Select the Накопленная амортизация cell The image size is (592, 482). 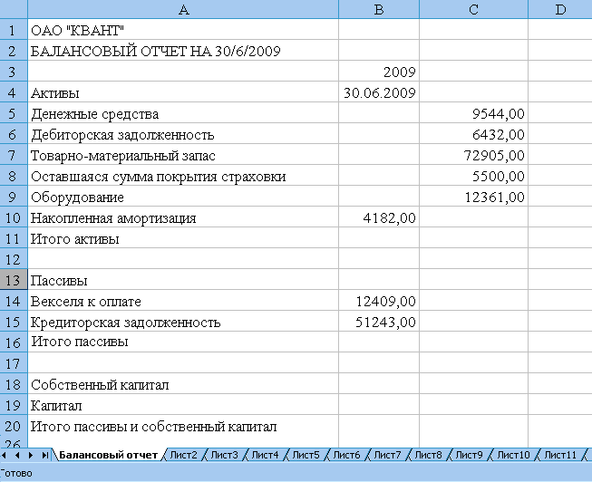coord(183,217)
